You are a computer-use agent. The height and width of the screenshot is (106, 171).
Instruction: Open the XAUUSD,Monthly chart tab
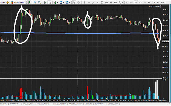tap(59, 104)
